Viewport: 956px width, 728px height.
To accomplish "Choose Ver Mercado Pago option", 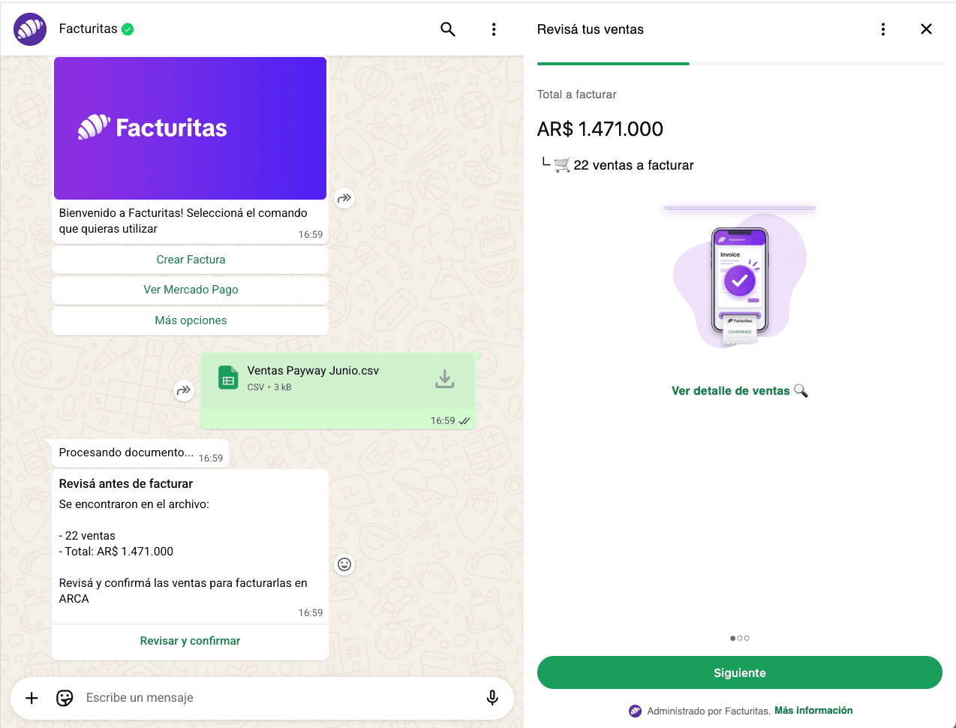I will 191,290.
